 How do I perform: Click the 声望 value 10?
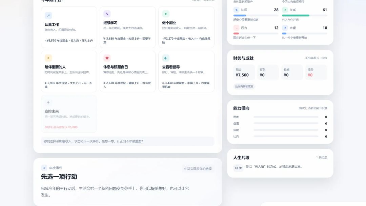325,28
